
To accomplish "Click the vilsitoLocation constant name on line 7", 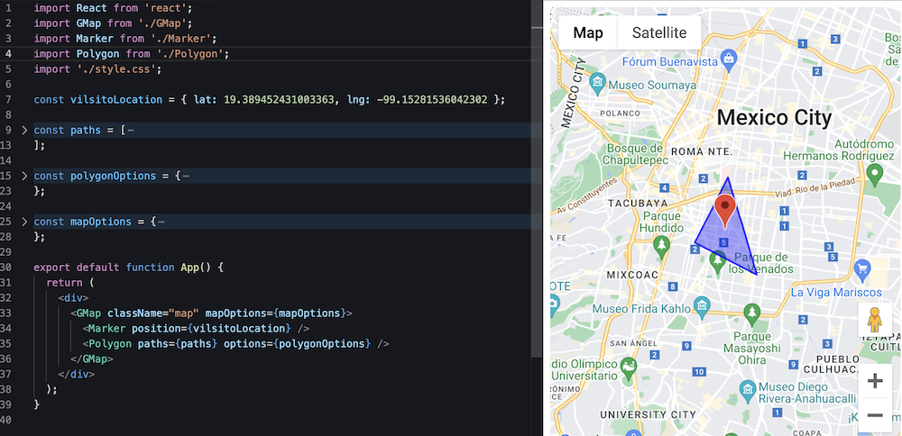I will point(116,99).
